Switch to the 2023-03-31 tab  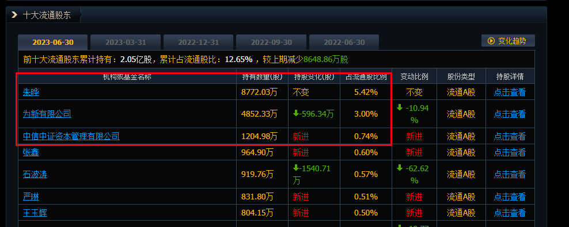click(126, 43)
